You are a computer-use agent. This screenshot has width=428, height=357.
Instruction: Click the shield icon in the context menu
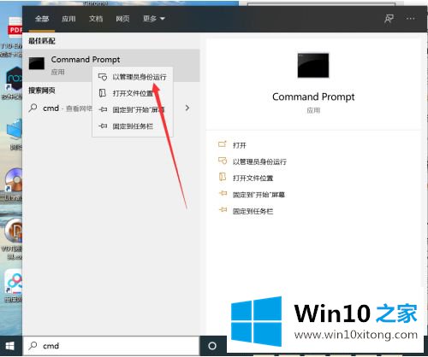(103, 77)
